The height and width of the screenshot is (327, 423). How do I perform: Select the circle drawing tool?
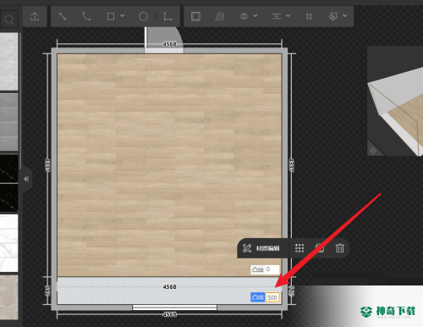143,16
